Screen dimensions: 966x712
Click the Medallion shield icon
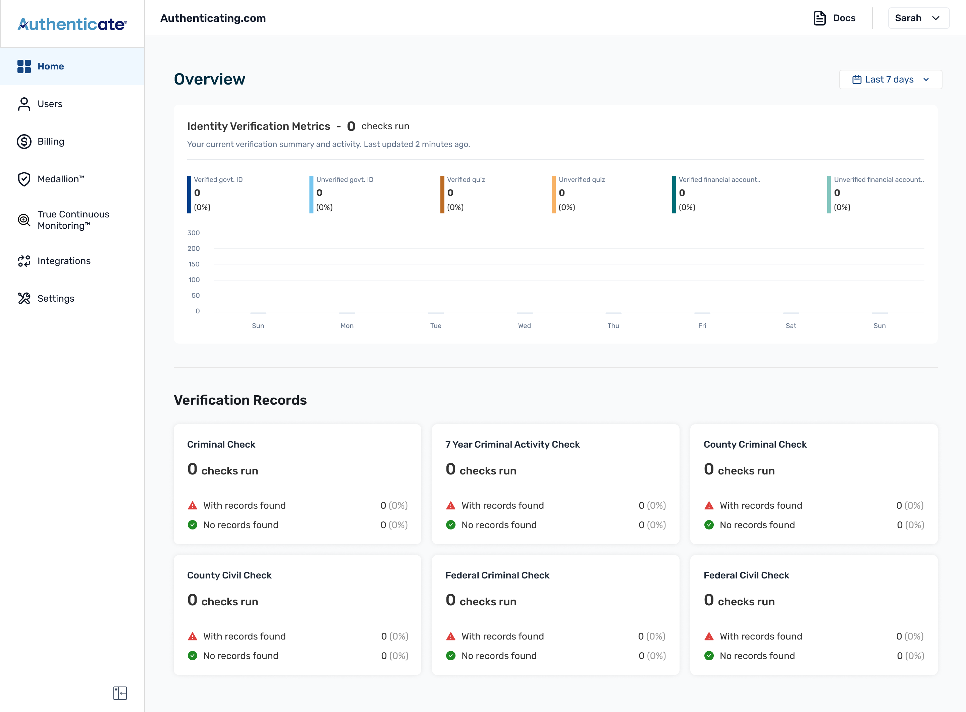click(24, 179)
